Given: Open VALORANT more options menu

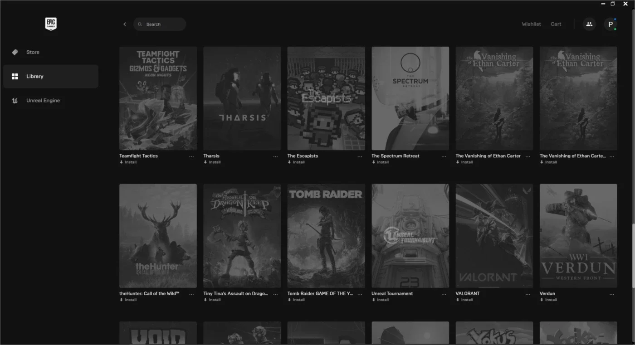Looking at the screenshot, I should [x=528, y=294].
